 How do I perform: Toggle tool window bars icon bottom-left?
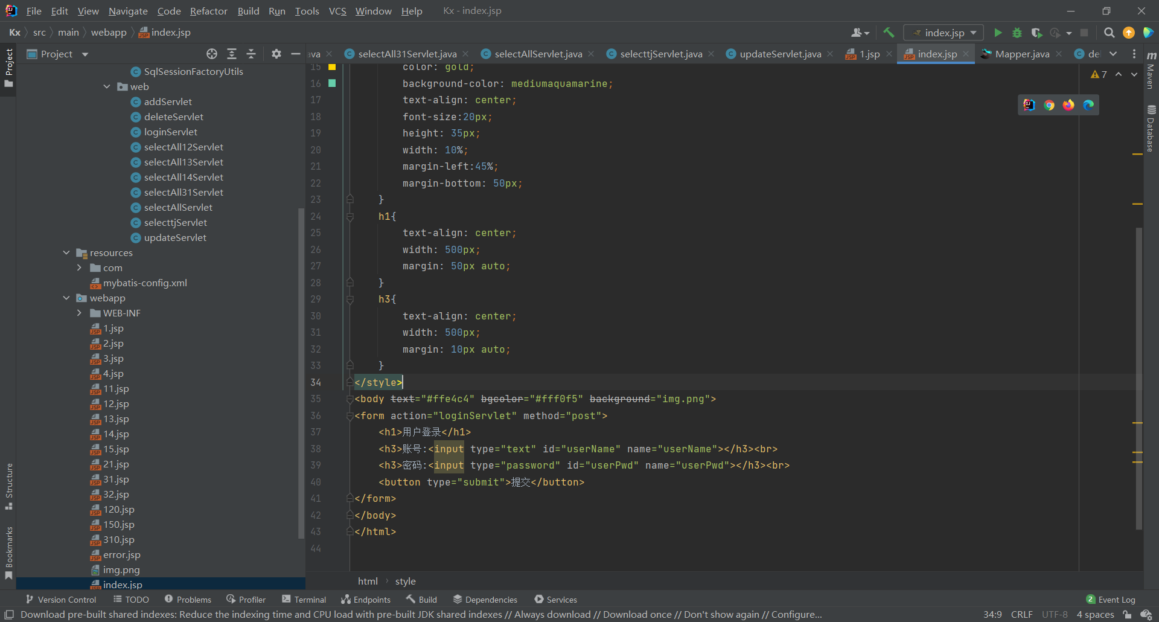tap(9, 615)
